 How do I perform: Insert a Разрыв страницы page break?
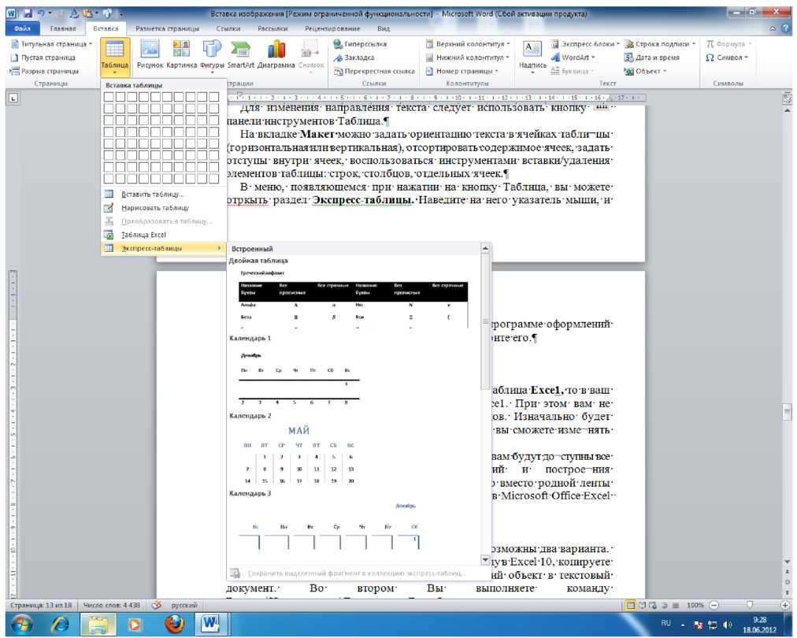tap(44, 71)
